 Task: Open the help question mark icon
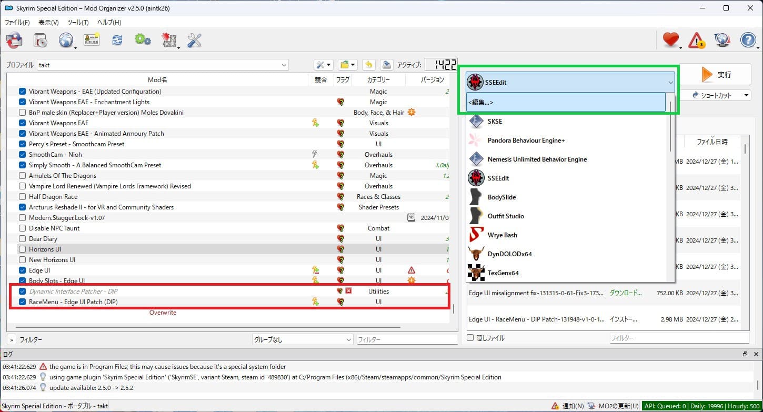748,40
